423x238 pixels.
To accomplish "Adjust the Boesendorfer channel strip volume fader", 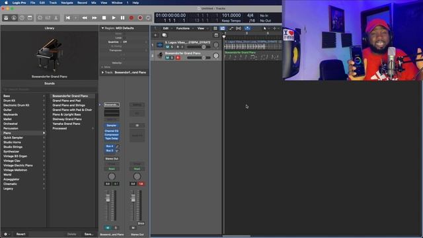I will point(108,198).
